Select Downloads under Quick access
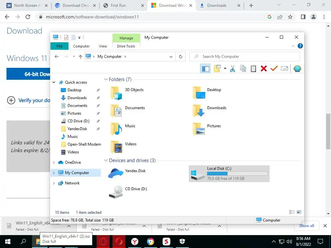Image resolution: width=331 pixels, height=248 pixels. [x=77, y=98]
